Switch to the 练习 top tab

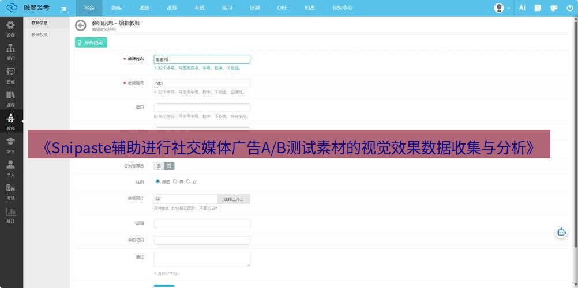click(x=227, y=7)
